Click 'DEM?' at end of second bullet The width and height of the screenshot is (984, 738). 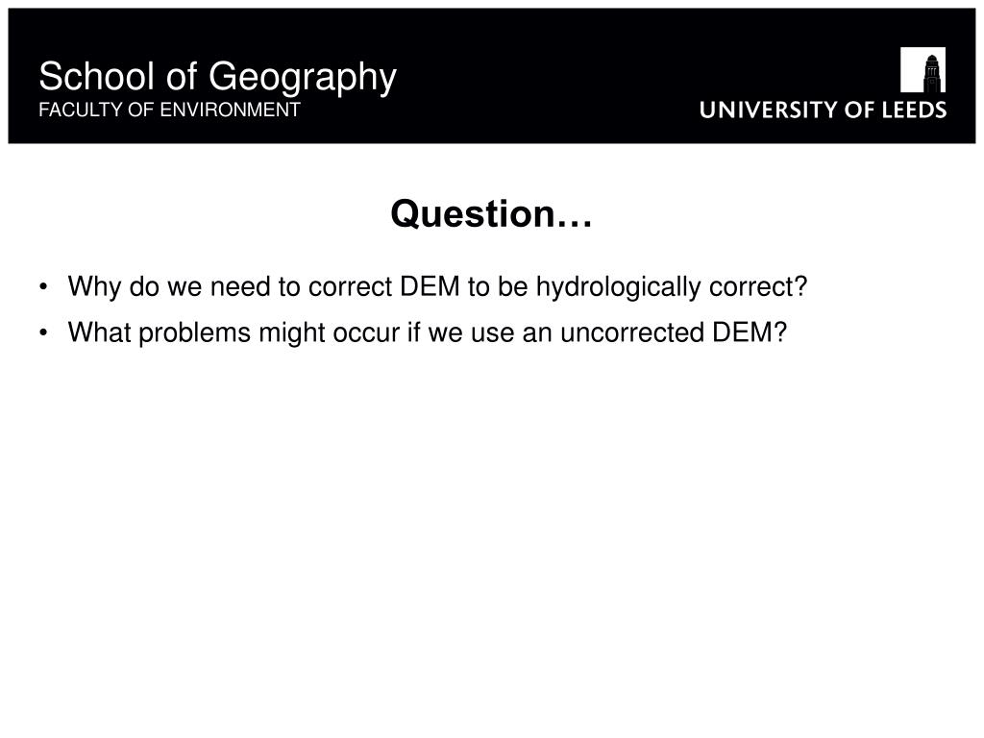tap(750, 332)
